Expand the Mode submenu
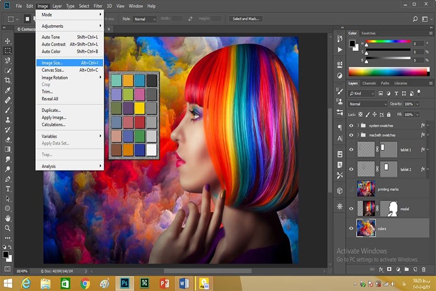Screen dimensions: 436x291 tap(70, 15)
